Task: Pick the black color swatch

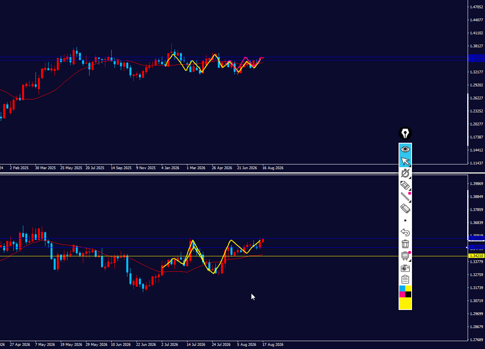Action: tap(408, 295)
